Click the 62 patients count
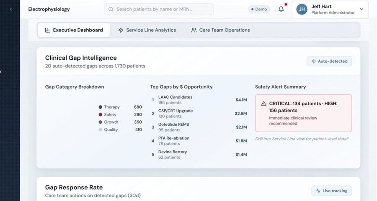The width and height of the screenshot is (377, 201). tap(169, 158)
